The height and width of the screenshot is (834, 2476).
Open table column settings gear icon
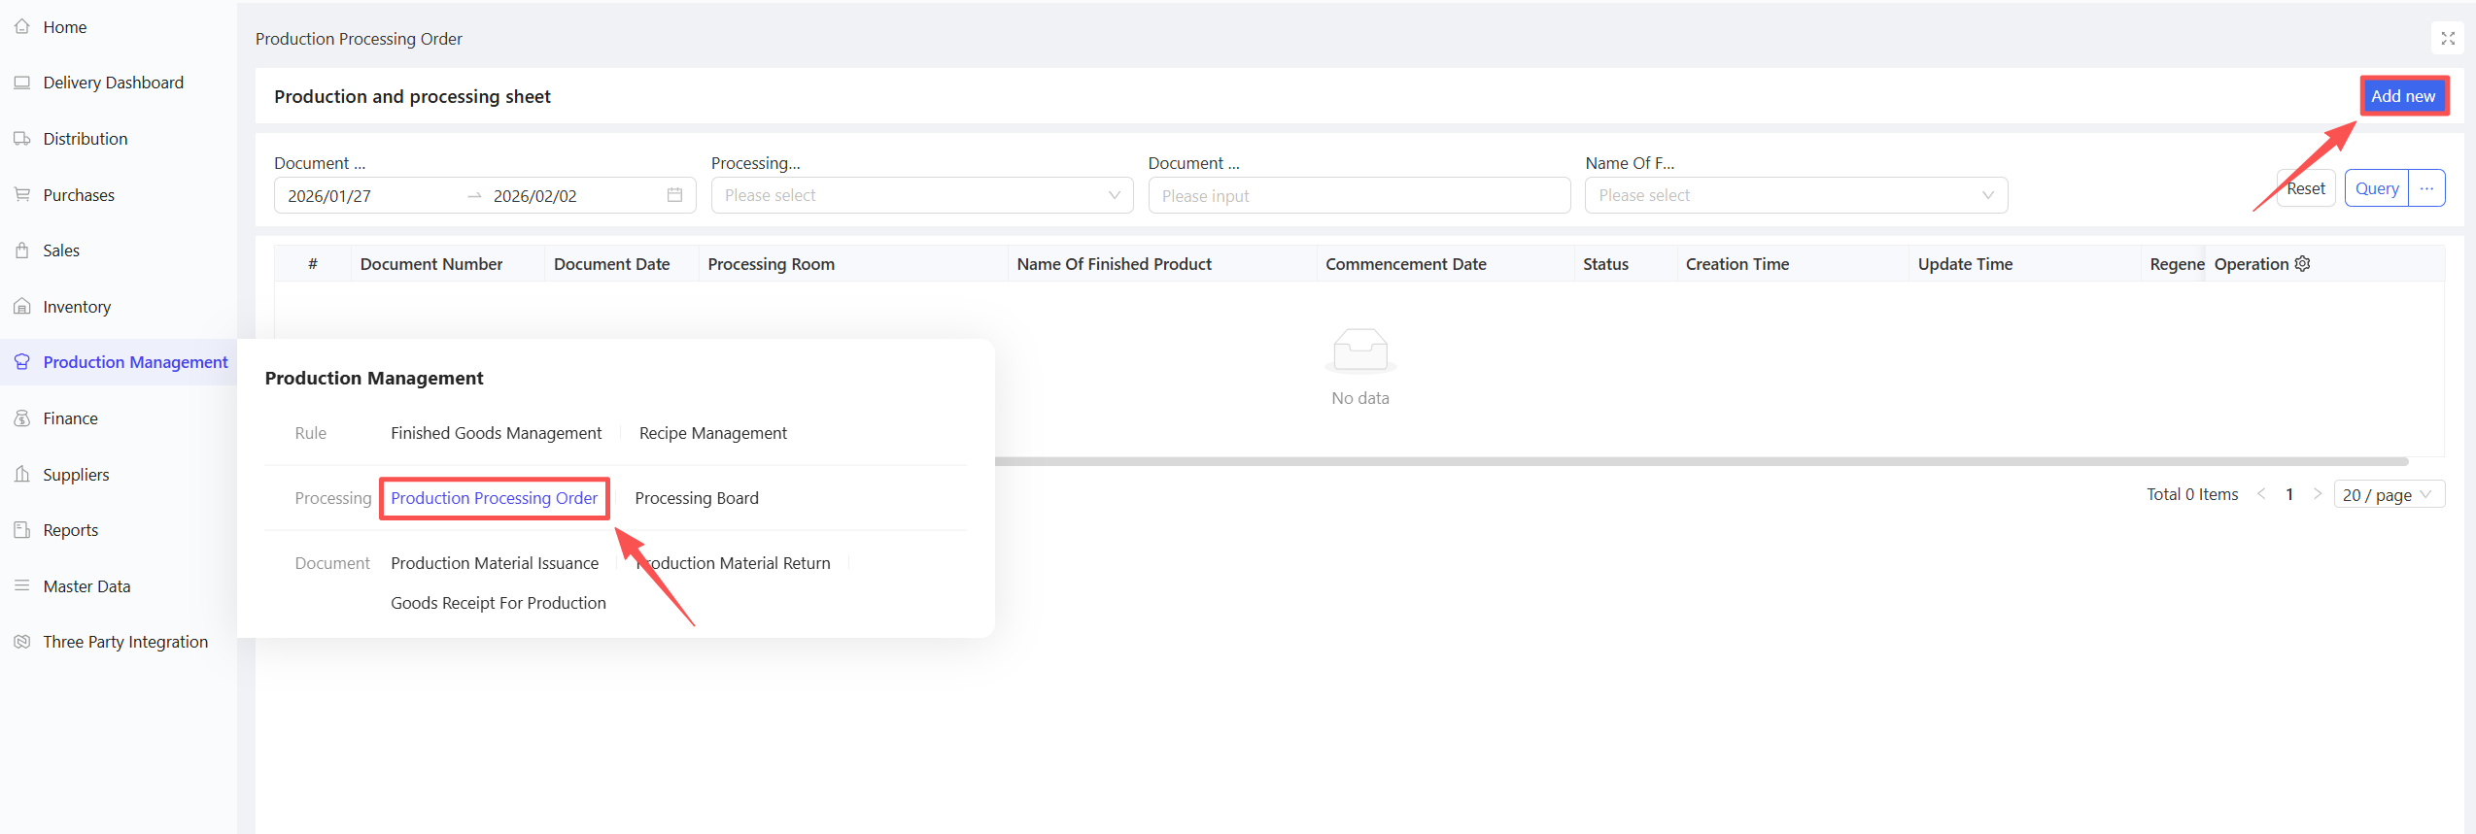pyautogui.click(x=2302, y=264)
